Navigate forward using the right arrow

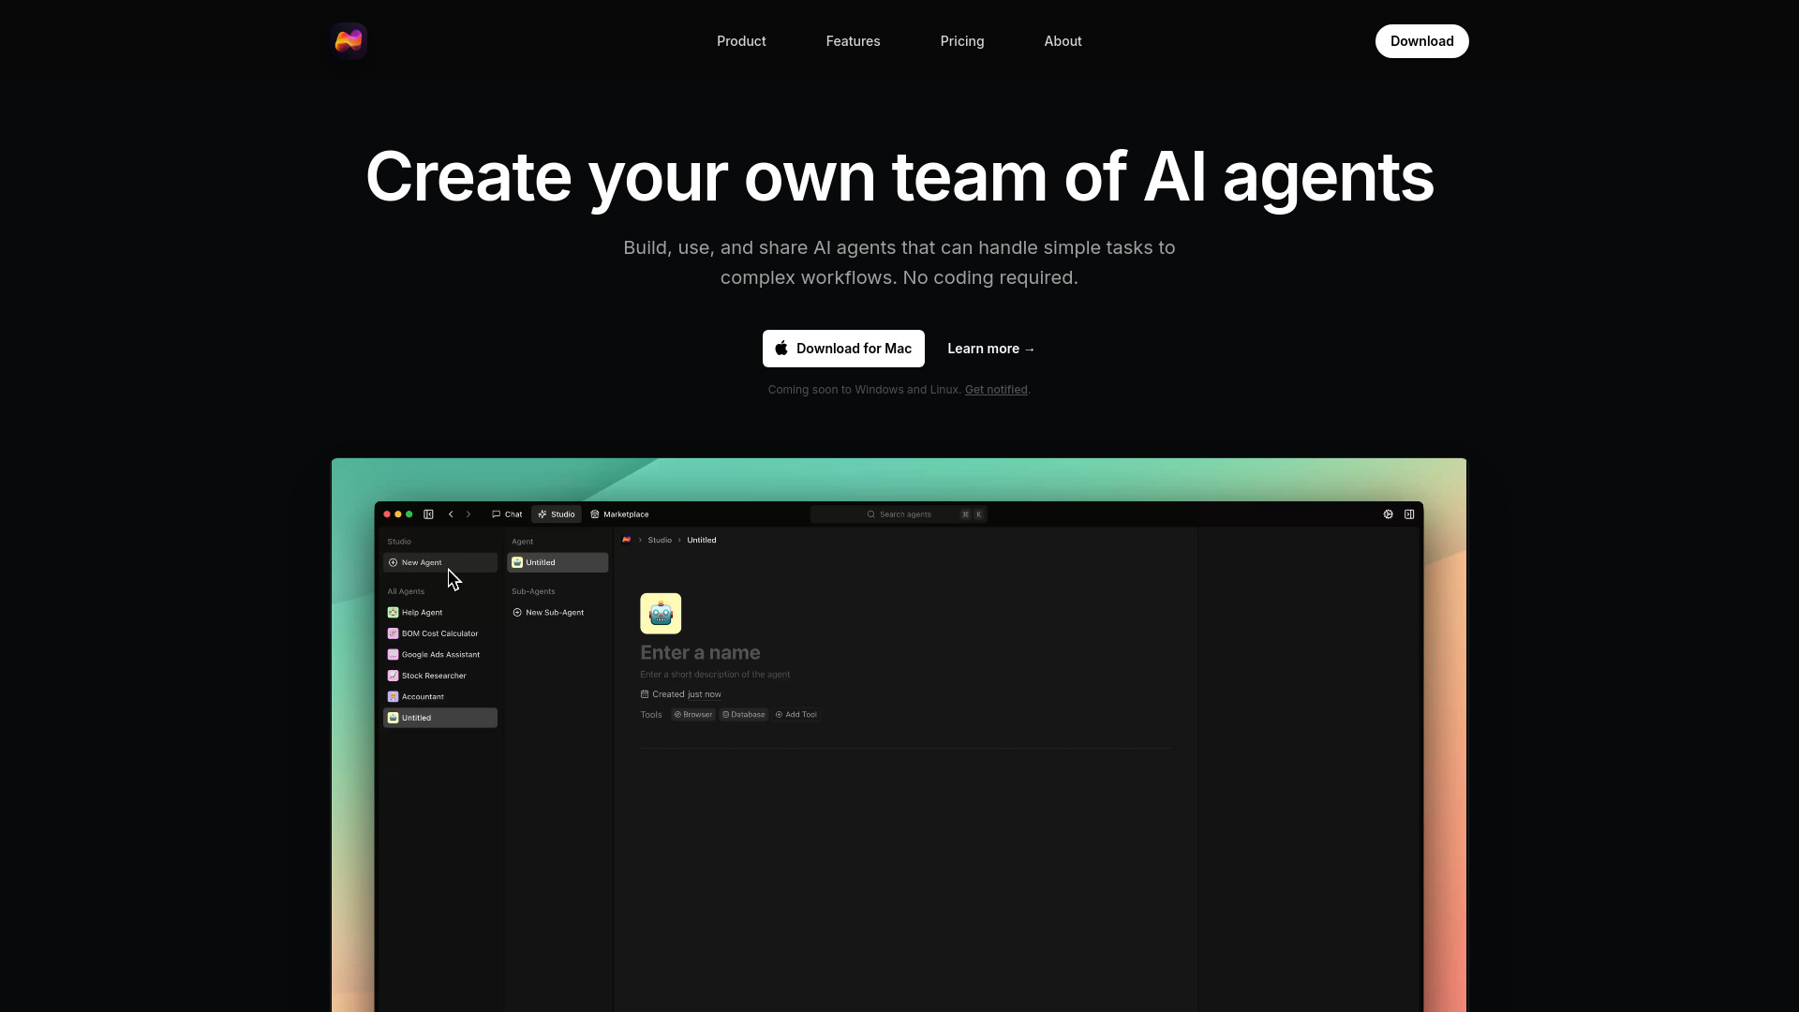click(468, 513)
